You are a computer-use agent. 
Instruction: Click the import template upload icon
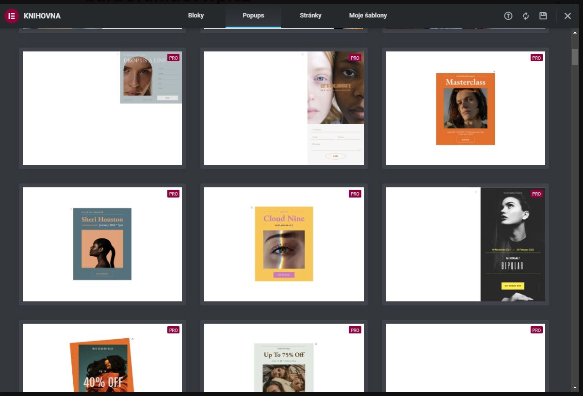click(508, 16)
